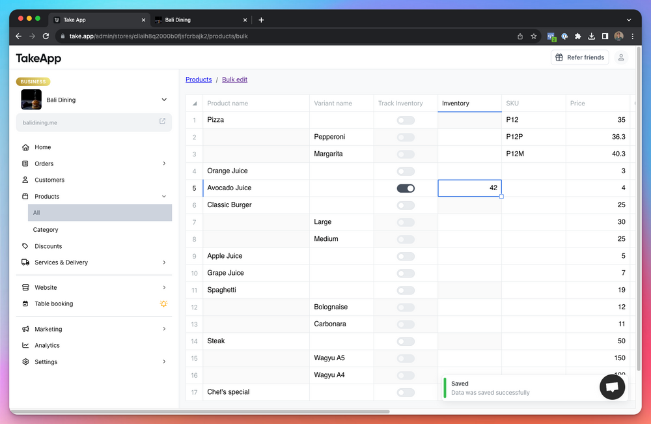Enable Track Inventory for Apple Juice
The width and height of the screenshot is (651, 424).
pos(406,256)
